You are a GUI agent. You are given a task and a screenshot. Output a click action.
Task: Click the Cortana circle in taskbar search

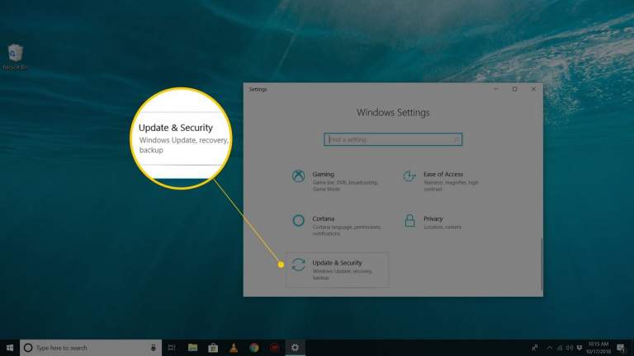point(28,348)
